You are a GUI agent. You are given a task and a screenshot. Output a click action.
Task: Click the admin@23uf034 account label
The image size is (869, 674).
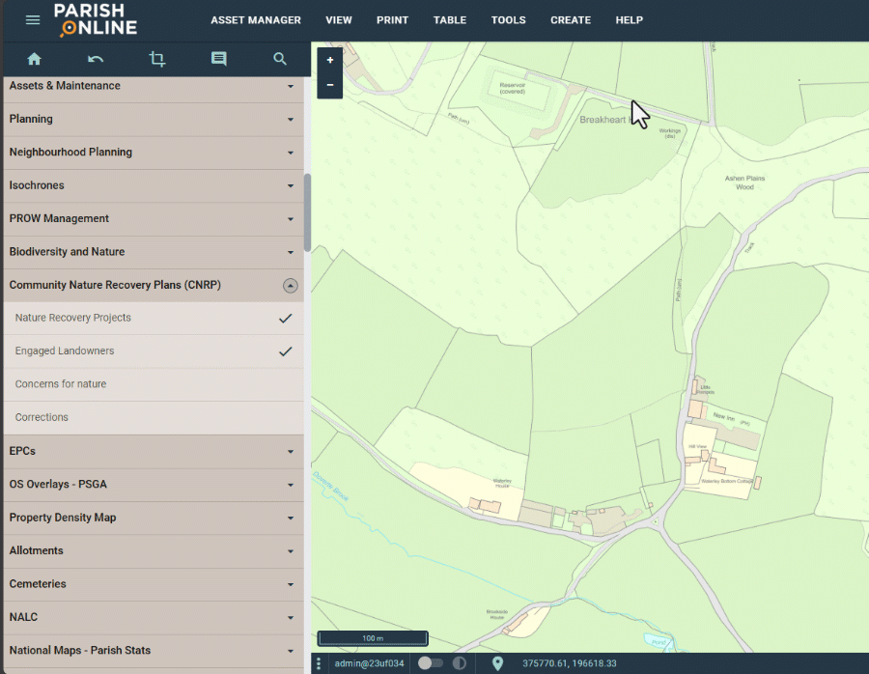tap(369, 663)
